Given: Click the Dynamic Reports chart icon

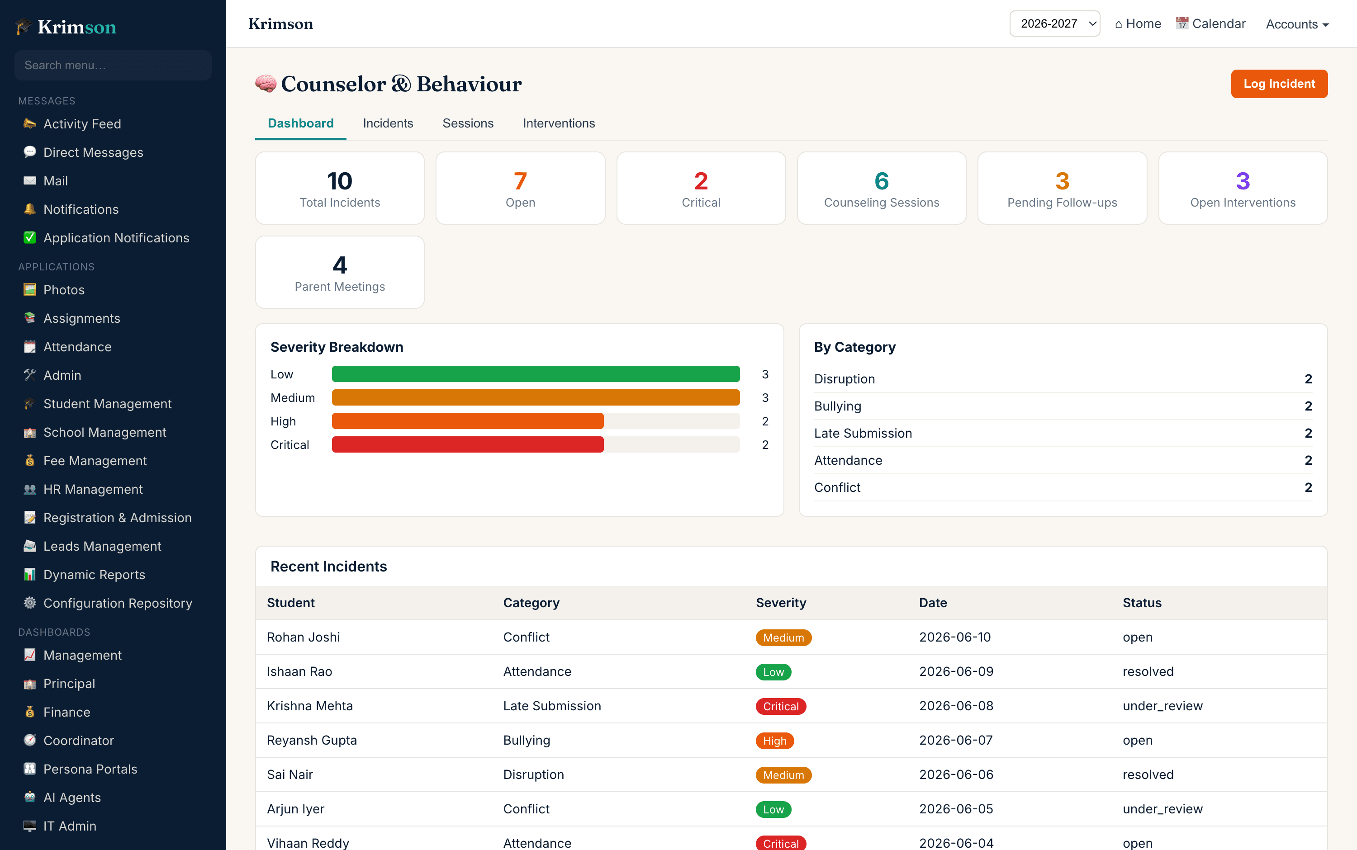Looking at the screenshot, I should (x=30, y=575).
